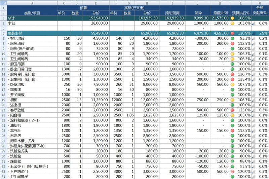This screenshot has height=179, width=269.
Task: Click the green status icon in the 客厅地砖 row
Action: pos(232,38)
